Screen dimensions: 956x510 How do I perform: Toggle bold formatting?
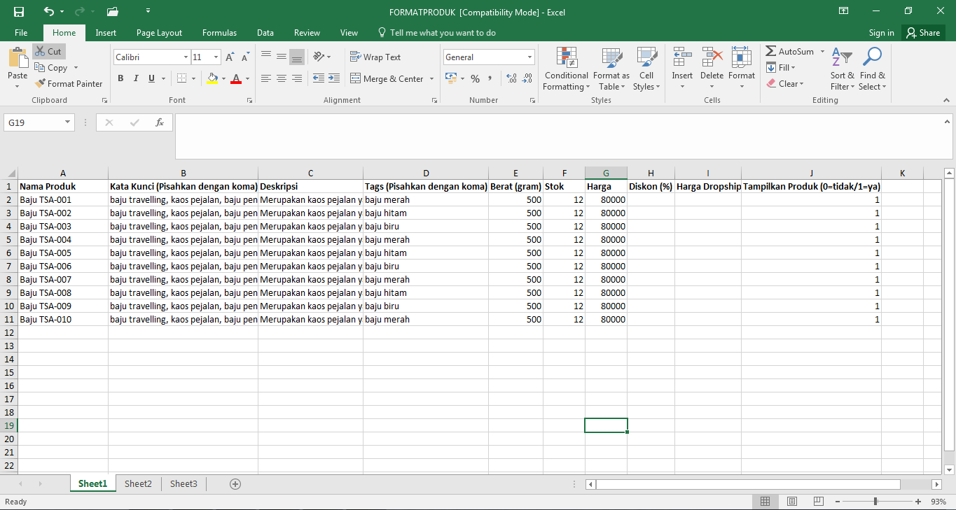pyautogui.click(x=120, y=78)
